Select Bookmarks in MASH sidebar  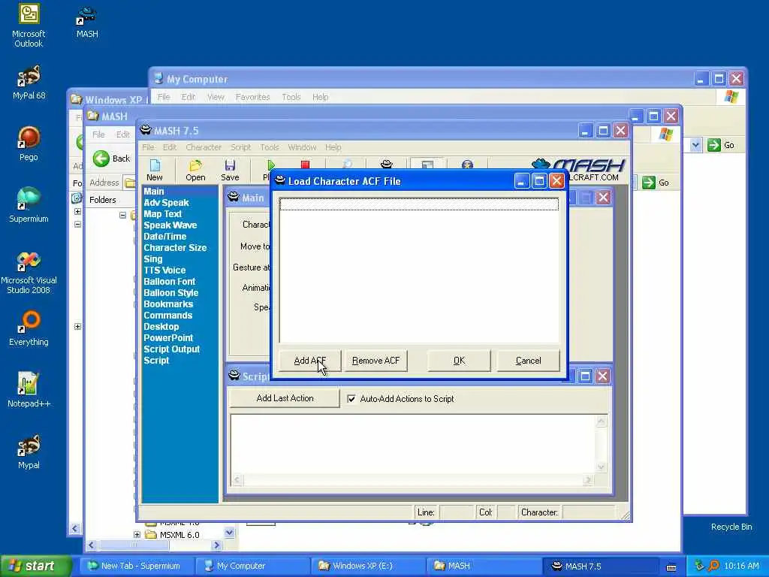[x=168, y=304]
